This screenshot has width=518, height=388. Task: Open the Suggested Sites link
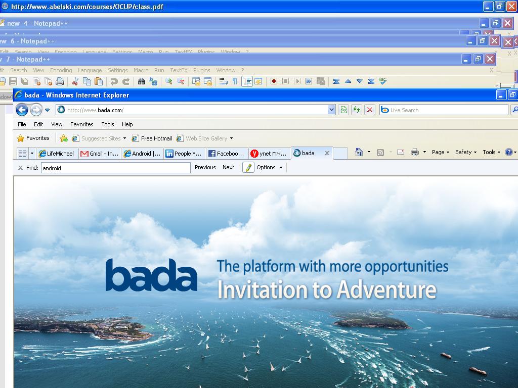click(x=97, y=138)
